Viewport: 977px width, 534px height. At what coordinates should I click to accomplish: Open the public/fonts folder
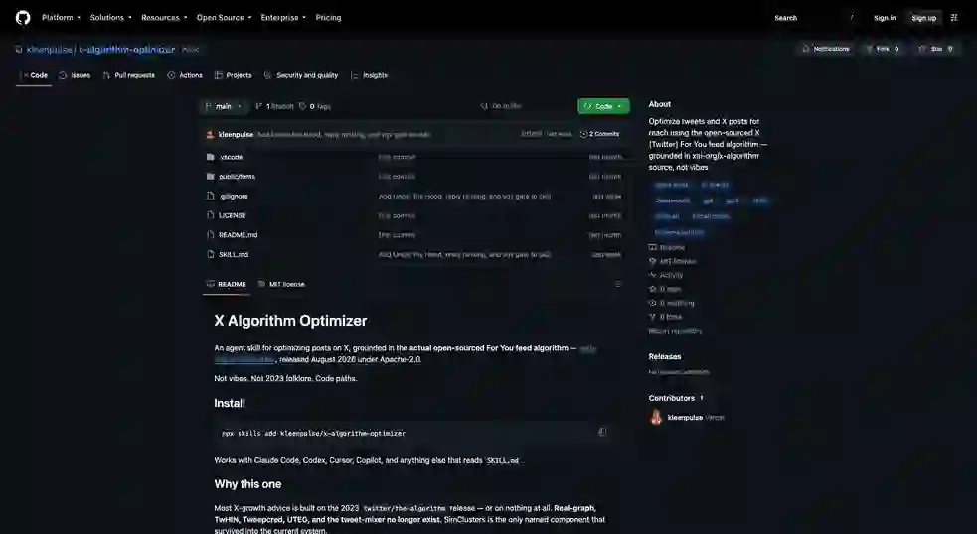tap(237, 176)
